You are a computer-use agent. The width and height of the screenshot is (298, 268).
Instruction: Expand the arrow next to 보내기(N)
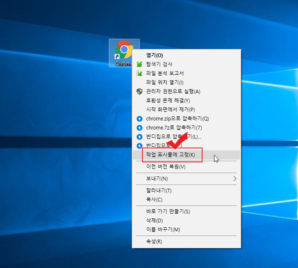(x=235, y=179)
